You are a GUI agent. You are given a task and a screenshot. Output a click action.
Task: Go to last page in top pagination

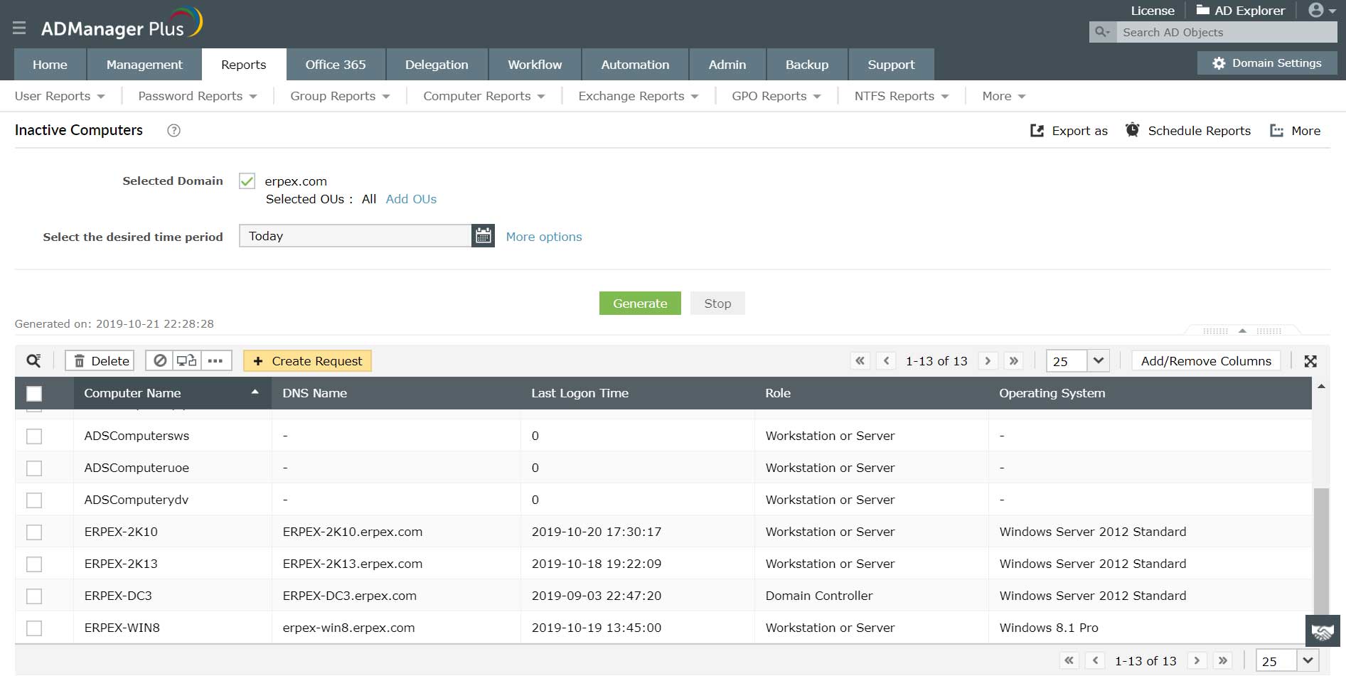1014,361
